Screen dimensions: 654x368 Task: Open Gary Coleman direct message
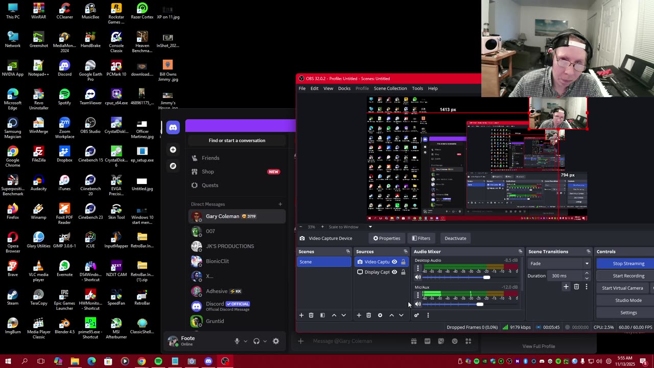pos(237,217)
